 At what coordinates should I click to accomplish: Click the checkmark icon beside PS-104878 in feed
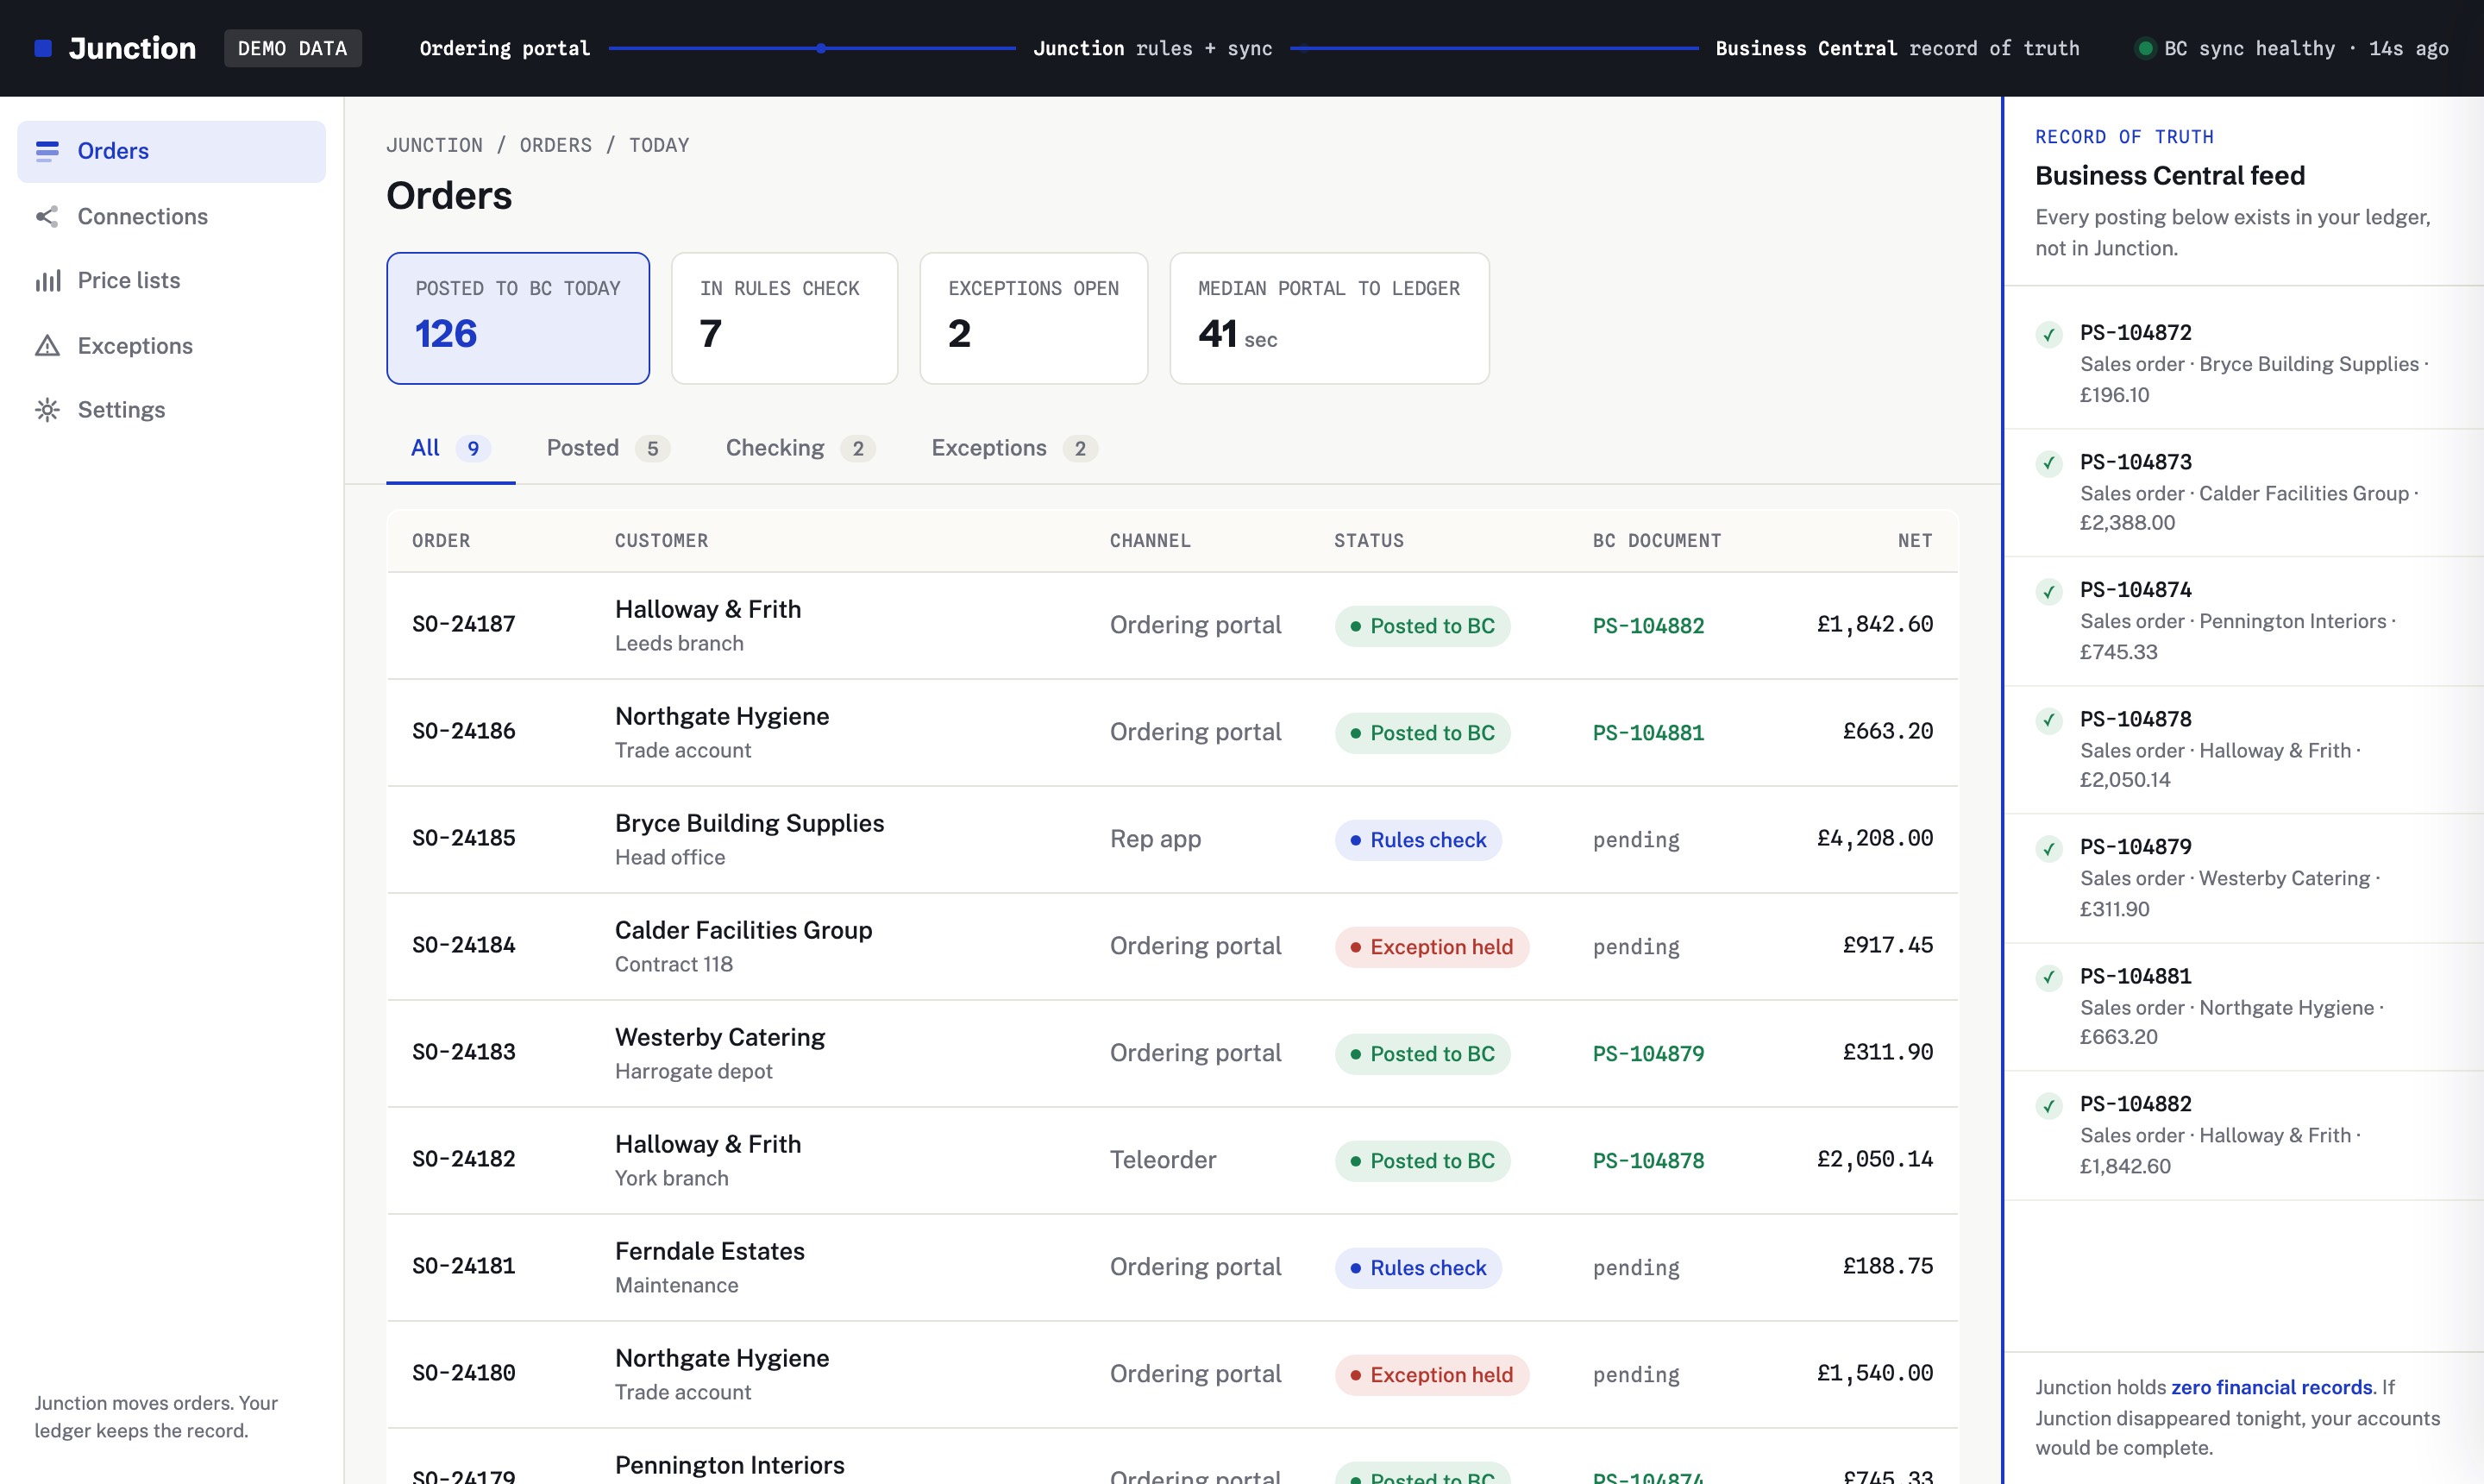click(x=2048, y=720)
